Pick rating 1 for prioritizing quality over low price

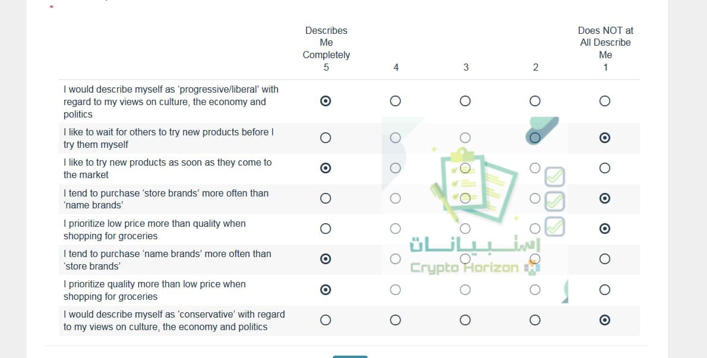[605, 290]
